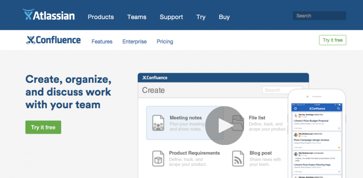This screenshot has width=363, height=178.
Task: Click the Confluence logo in the sub-navigation
Action: (54, 40)
